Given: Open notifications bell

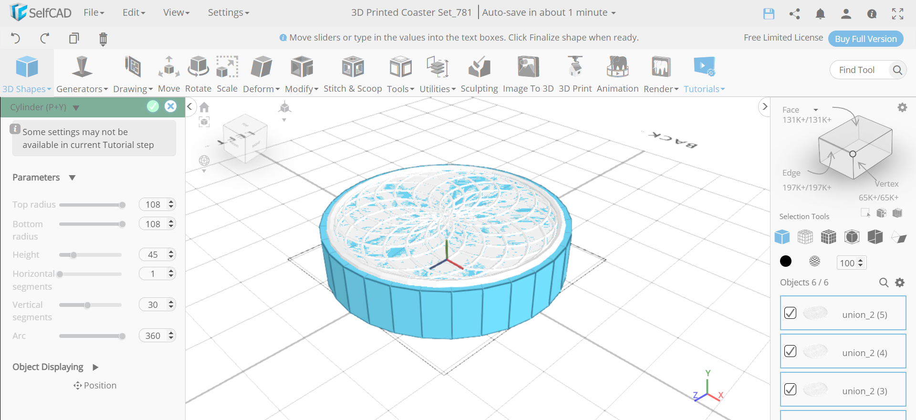Looking at the screenshot, I should 820,14.
